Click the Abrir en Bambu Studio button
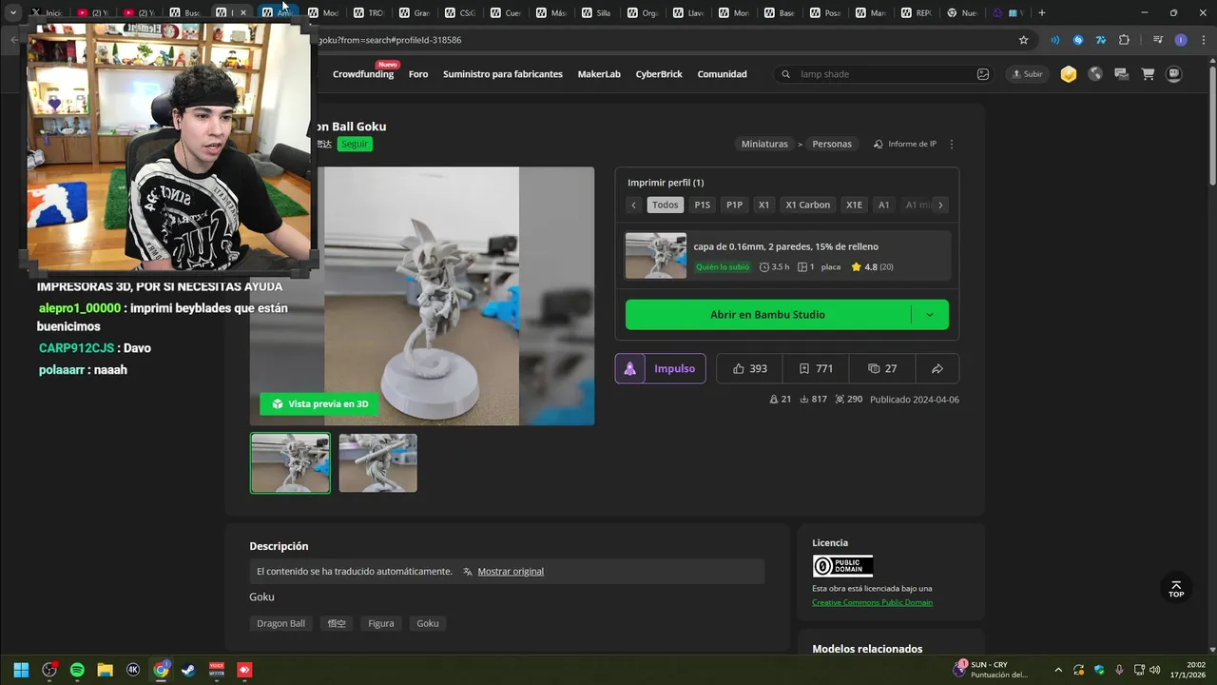 [x=767, y=314]
